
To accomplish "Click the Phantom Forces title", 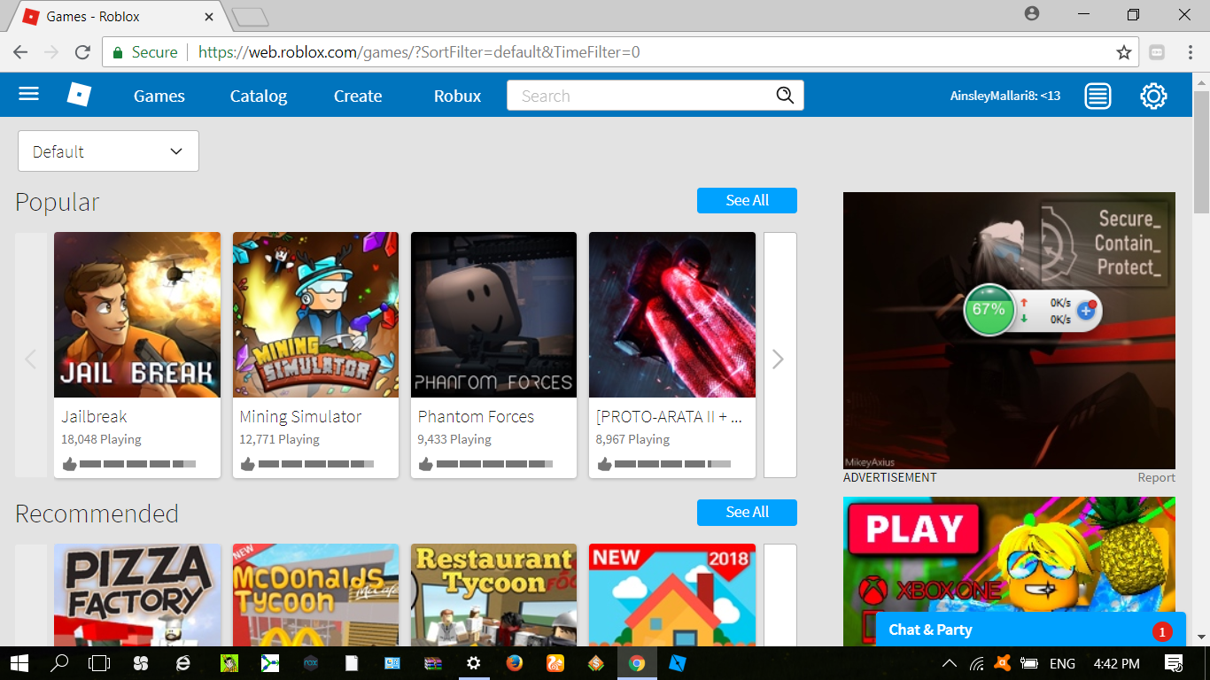I will (476, 416).
